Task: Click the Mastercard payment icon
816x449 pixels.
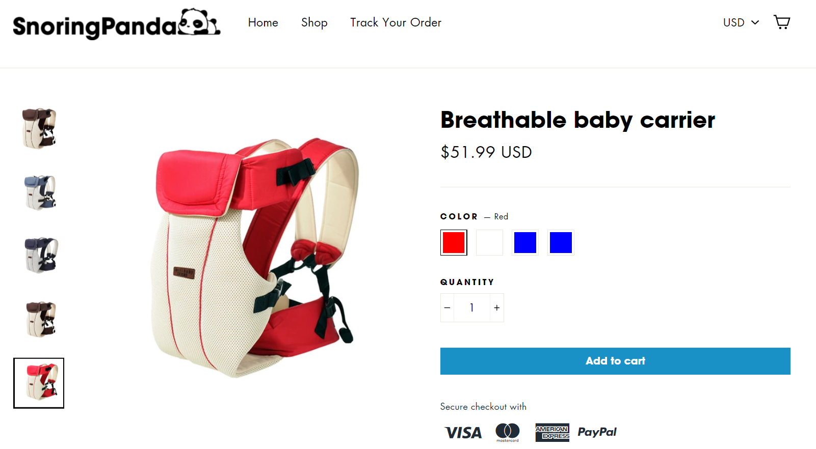Action: click(508, 433)
